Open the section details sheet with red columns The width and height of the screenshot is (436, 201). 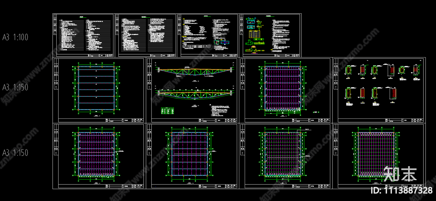tap(379, 90)
